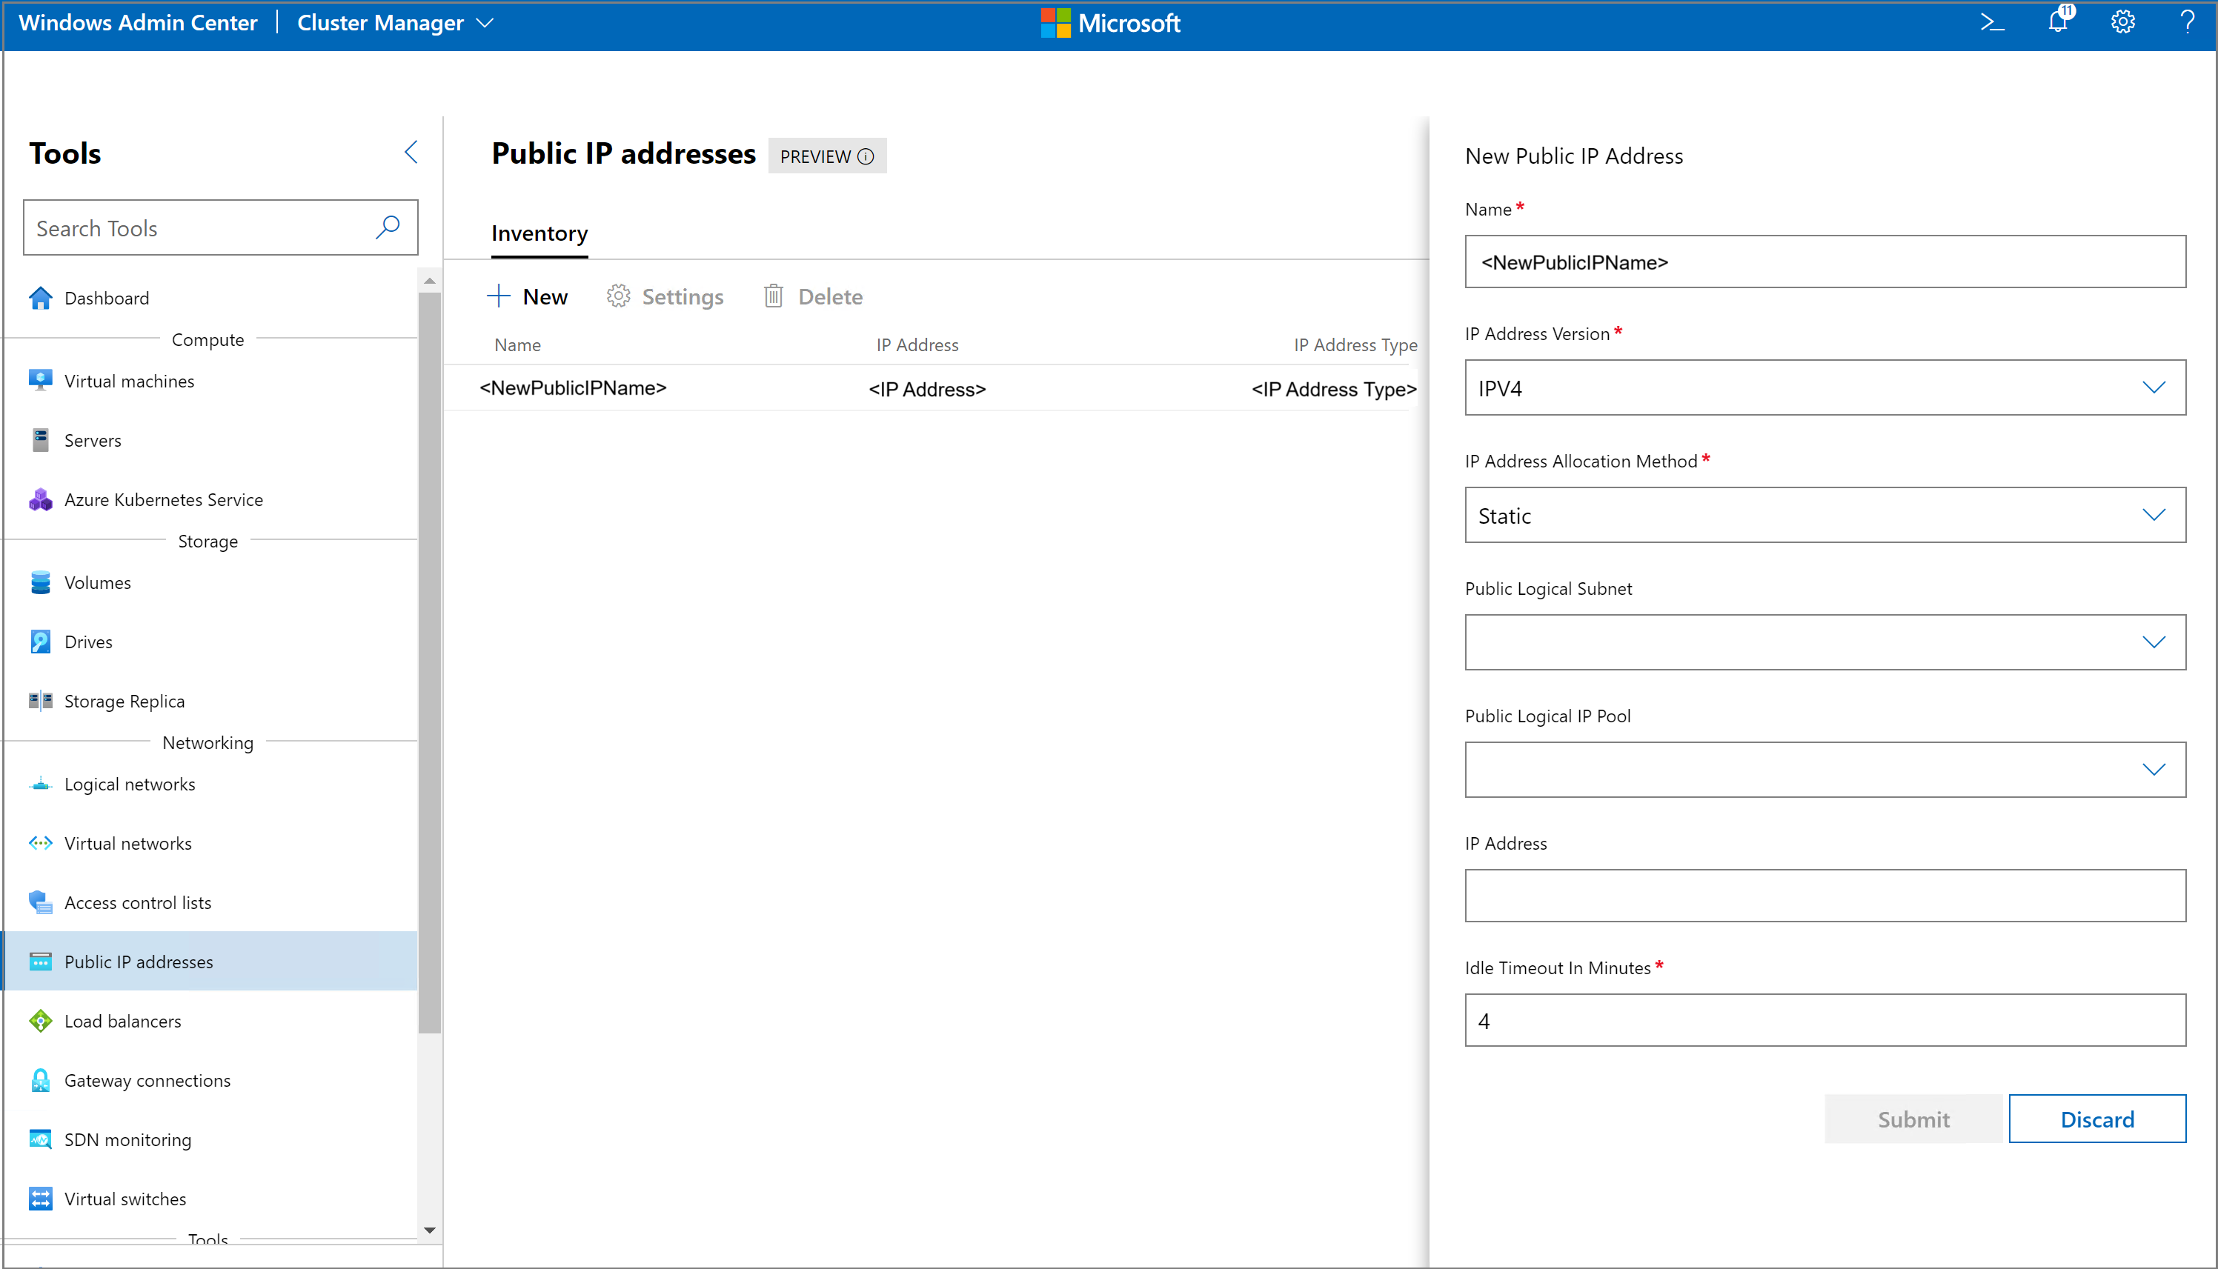This screenshot has height=1269, width=2218.
Task: Click the Tools list scrollbar down arrow
Action: 429,1230
